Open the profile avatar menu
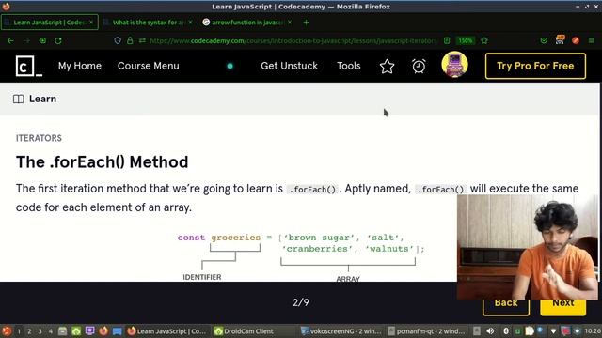The image size is (602, 338). (454, 65)
